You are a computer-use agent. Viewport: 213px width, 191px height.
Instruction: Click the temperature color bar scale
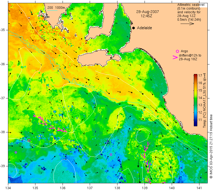click(195, 100)
